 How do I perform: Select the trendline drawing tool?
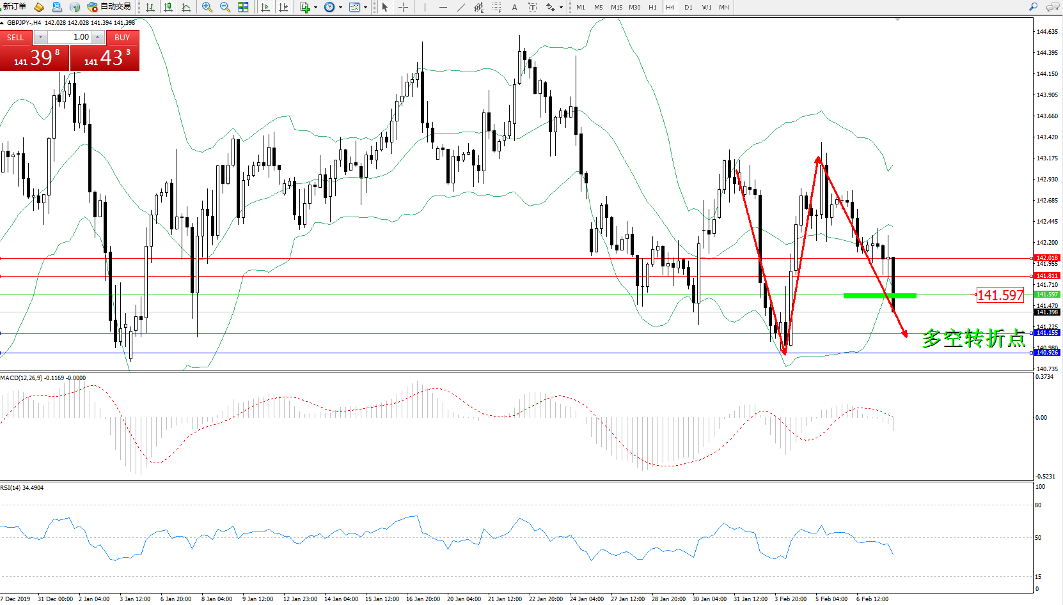461,7
